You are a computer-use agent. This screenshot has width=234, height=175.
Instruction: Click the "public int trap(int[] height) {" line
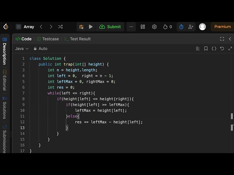pyautogui.click(x=73, y=64)
